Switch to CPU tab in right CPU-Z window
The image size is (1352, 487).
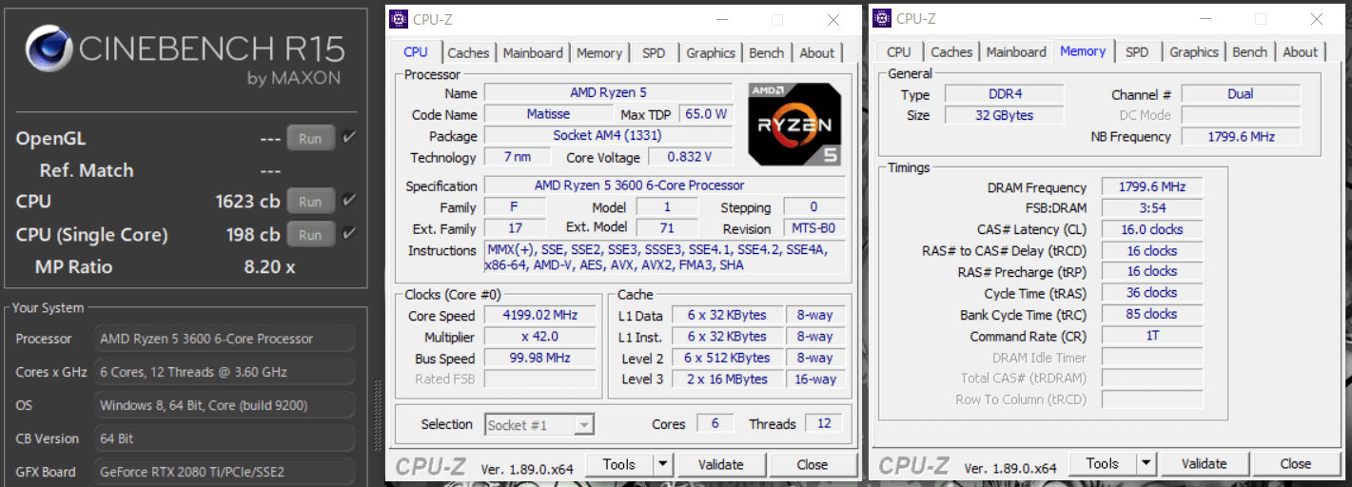[898, 52]
